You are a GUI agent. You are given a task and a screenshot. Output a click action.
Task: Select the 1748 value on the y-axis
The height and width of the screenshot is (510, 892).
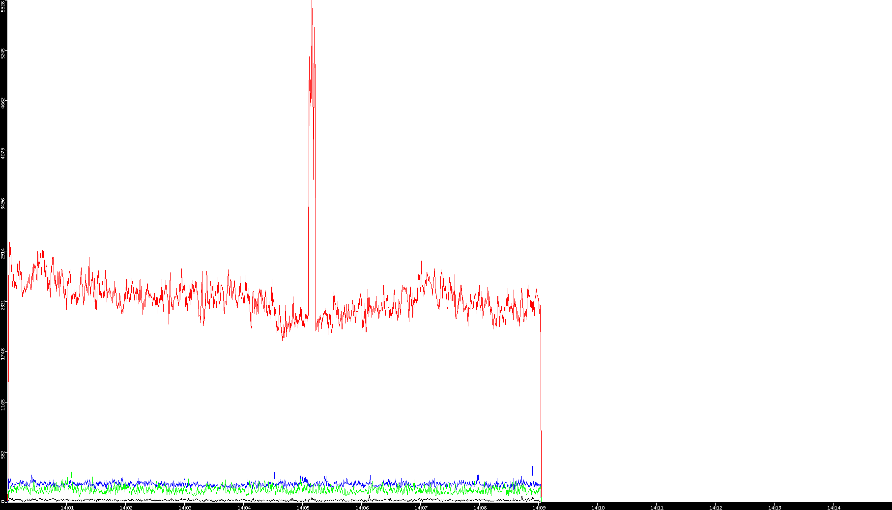click(3, 354)
